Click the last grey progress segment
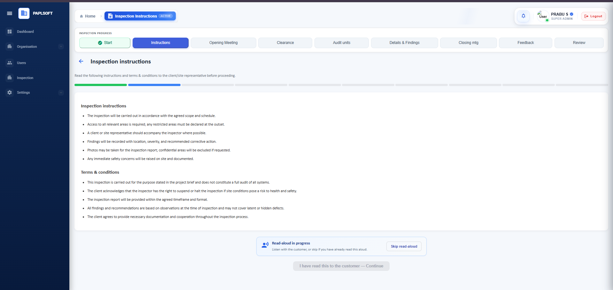Screen dimensions: 613x290 [582, 85]
